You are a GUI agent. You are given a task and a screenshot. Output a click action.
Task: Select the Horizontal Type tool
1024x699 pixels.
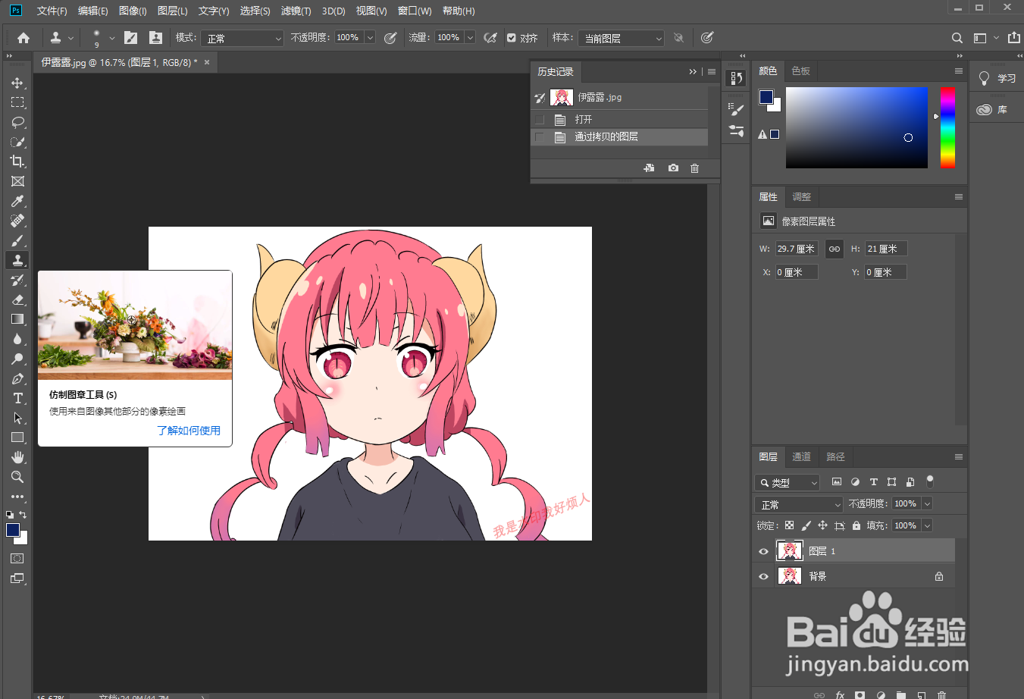[17, 398]
